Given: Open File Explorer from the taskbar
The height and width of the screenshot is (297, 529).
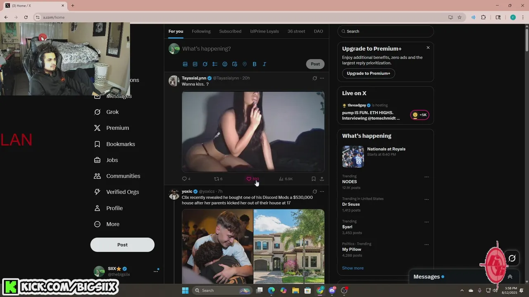Looking at the screenshot, I should pos(295,290).
